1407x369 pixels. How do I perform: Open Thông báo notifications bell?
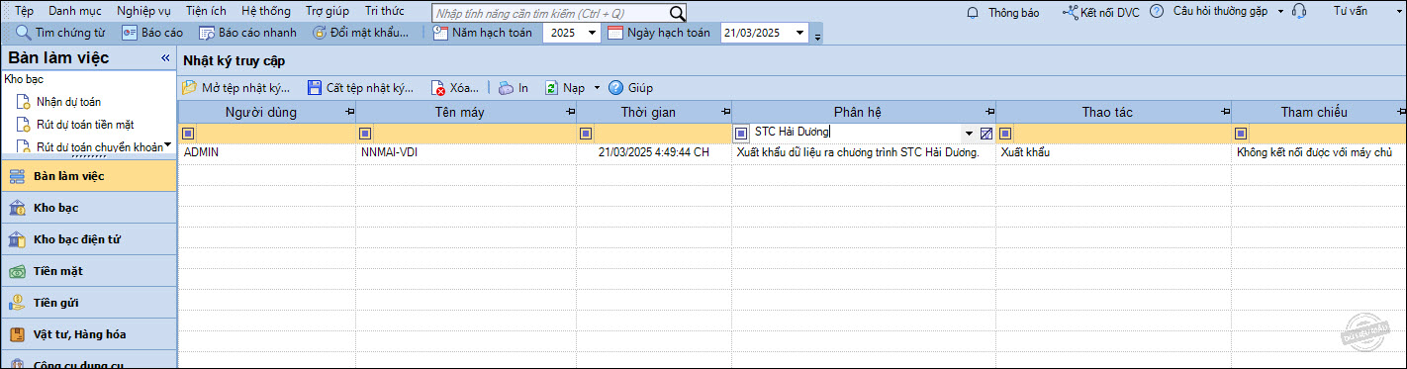972,12
